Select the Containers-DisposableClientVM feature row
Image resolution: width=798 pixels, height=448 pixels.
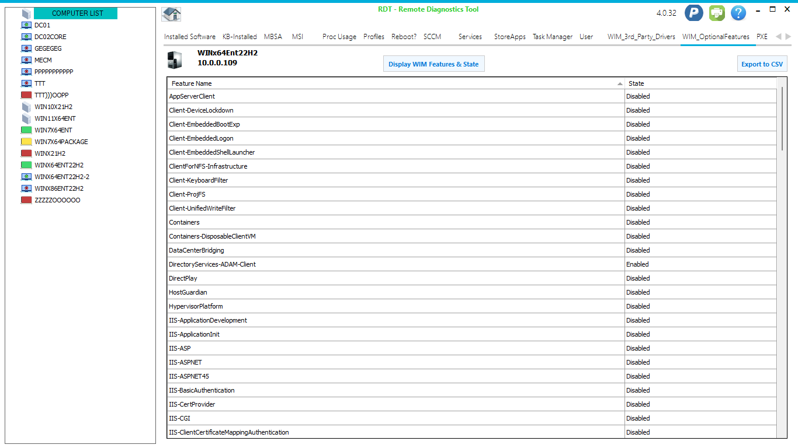coord(472,236)
